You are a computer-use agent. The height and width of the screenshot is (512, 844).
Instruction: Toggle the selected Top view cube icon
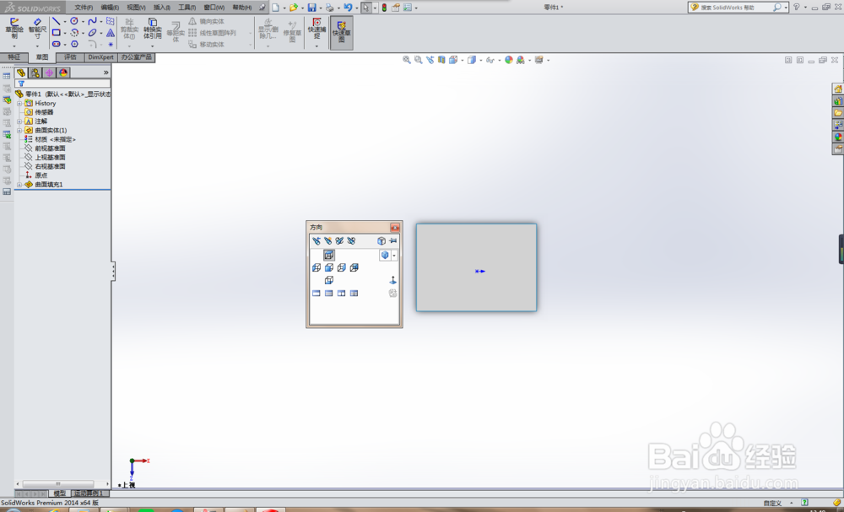[328, 255]
